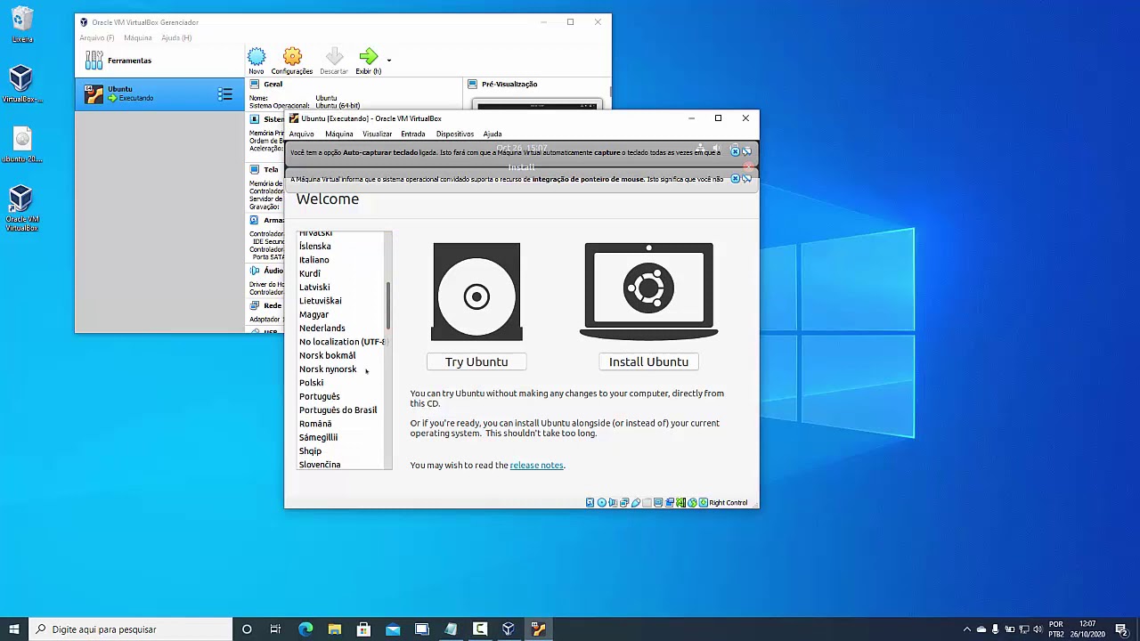The height and width of the screenshot is (641, 1140).
Task: Select Slovenčina in the language list
Action: (x=320, y=465)
